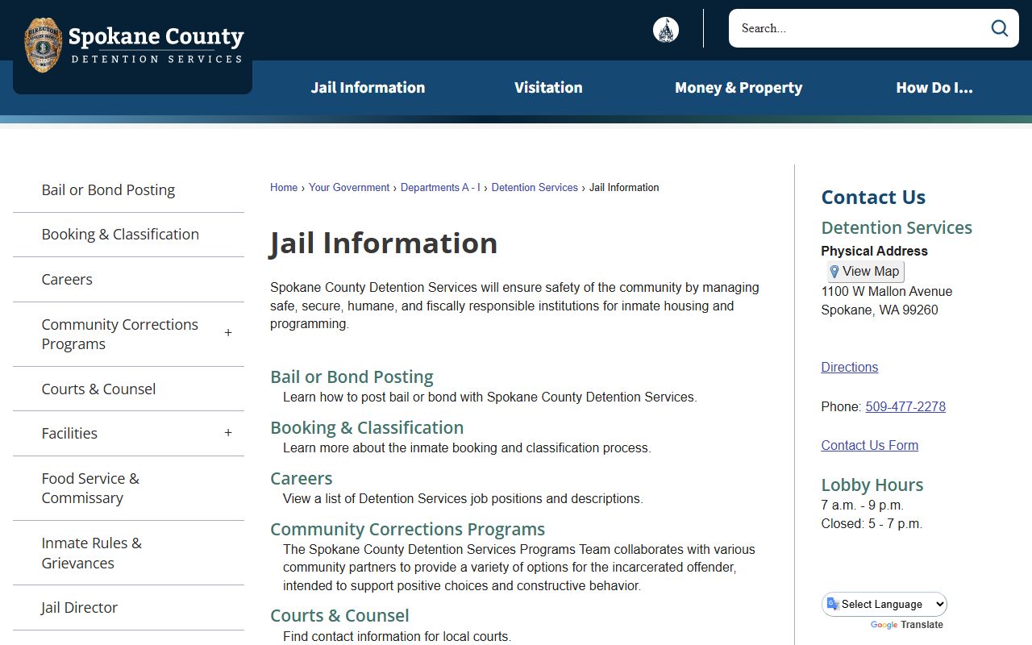The image size is (1032, 645).
Task: Focus the Search text field
Action: [x=859, y=28]
